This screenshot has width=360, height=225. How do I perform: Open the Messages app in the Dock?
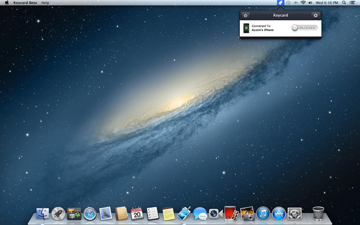click(x=199, y=213)
